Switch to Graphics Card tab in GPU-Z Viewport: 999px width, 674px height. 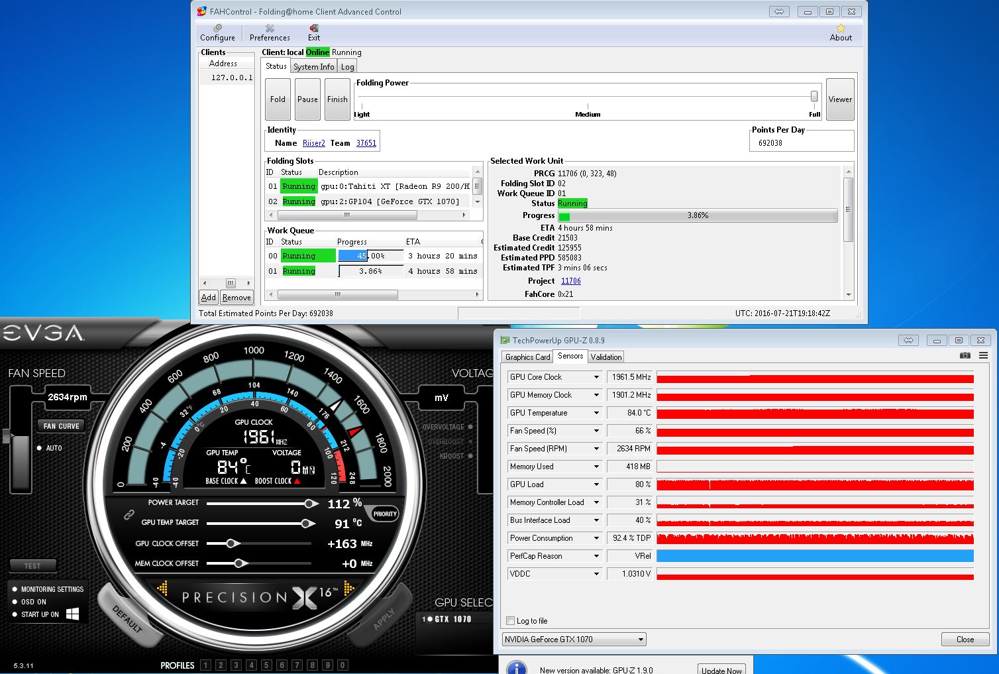pyautogui.click(x=527, y=357)
